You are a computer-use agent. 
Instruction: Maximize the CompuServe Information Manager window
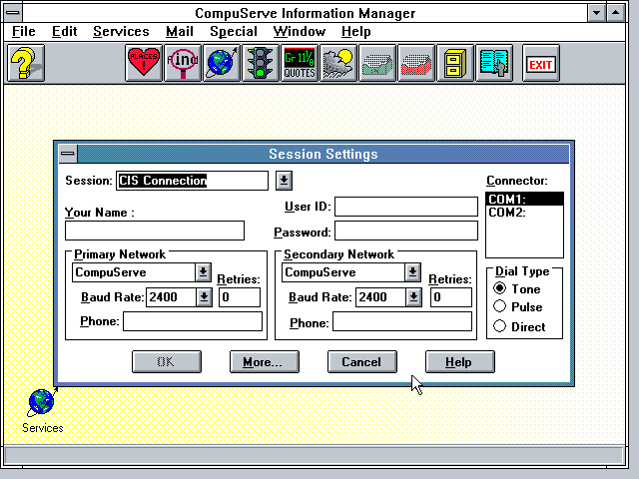pos(616,13)
